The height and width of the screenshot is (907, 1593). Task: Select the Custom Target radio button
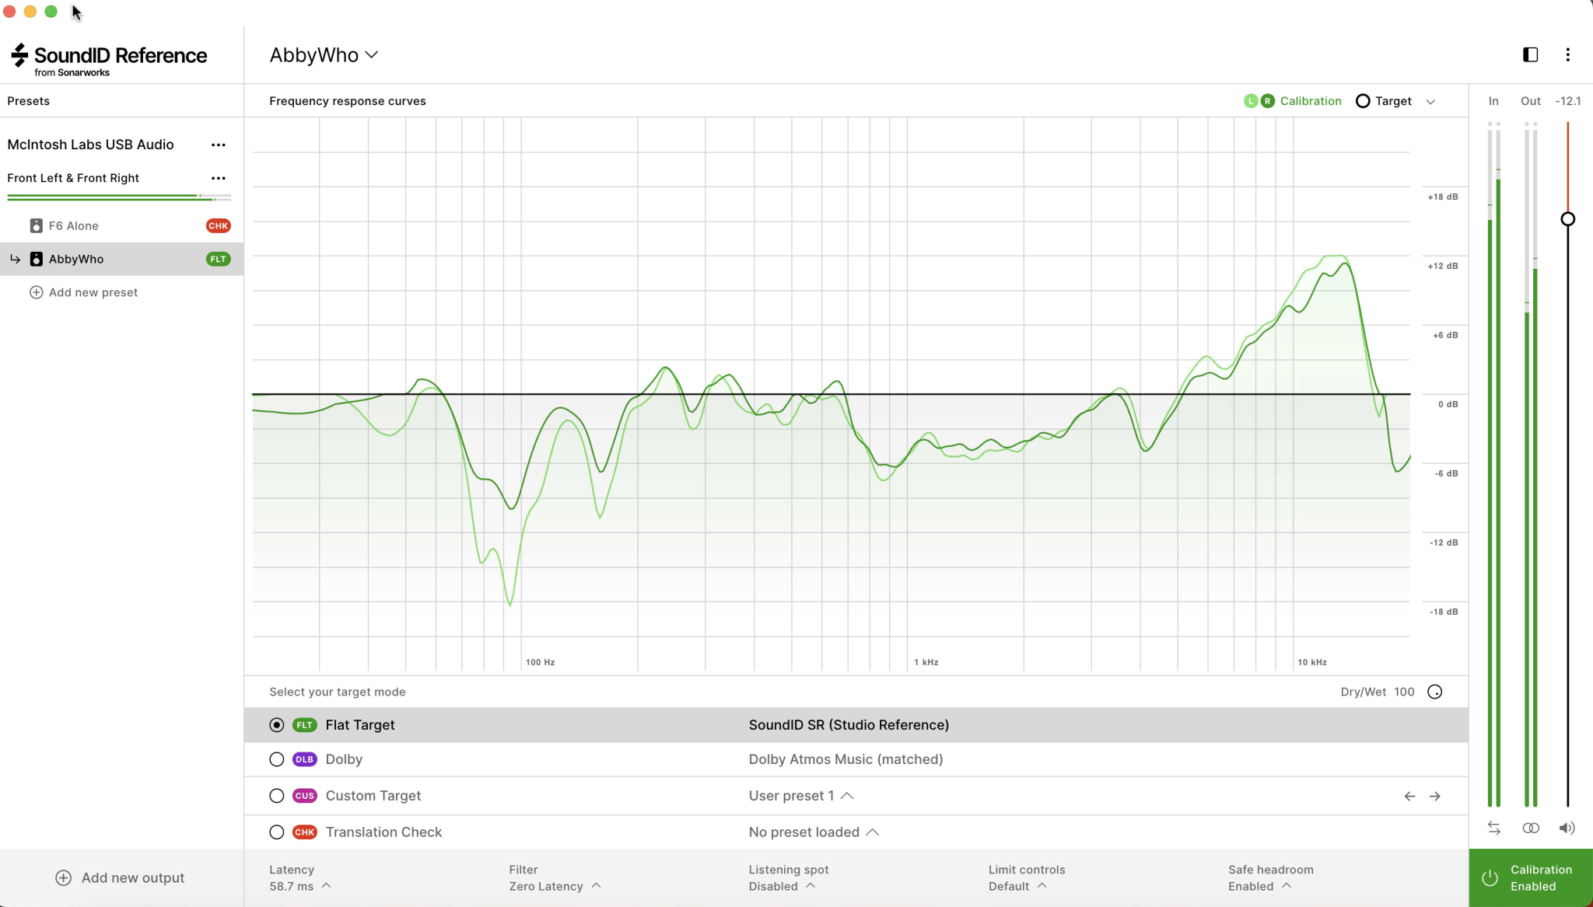[276, 796]
